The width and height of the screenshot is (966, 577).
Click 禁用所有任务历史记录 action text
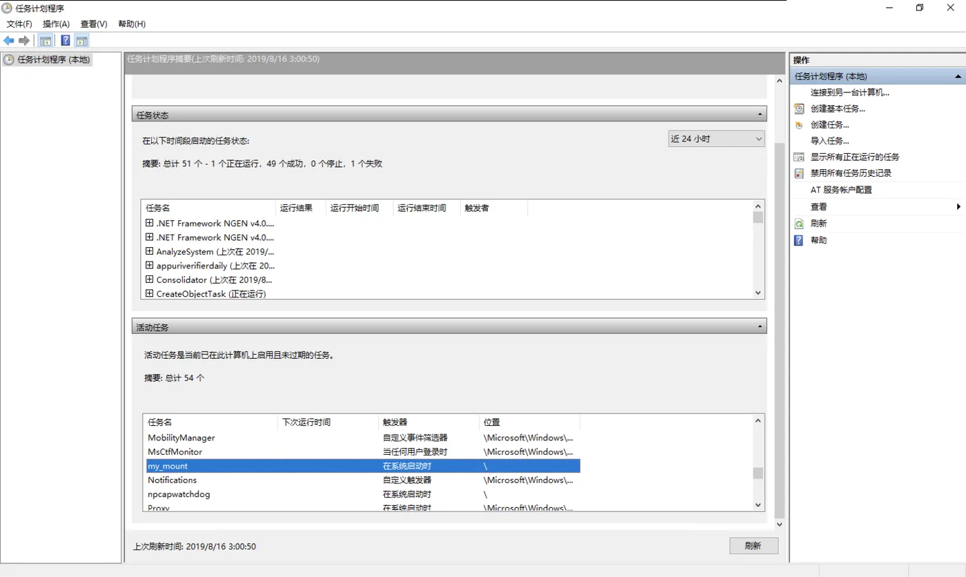click(851, 173)
